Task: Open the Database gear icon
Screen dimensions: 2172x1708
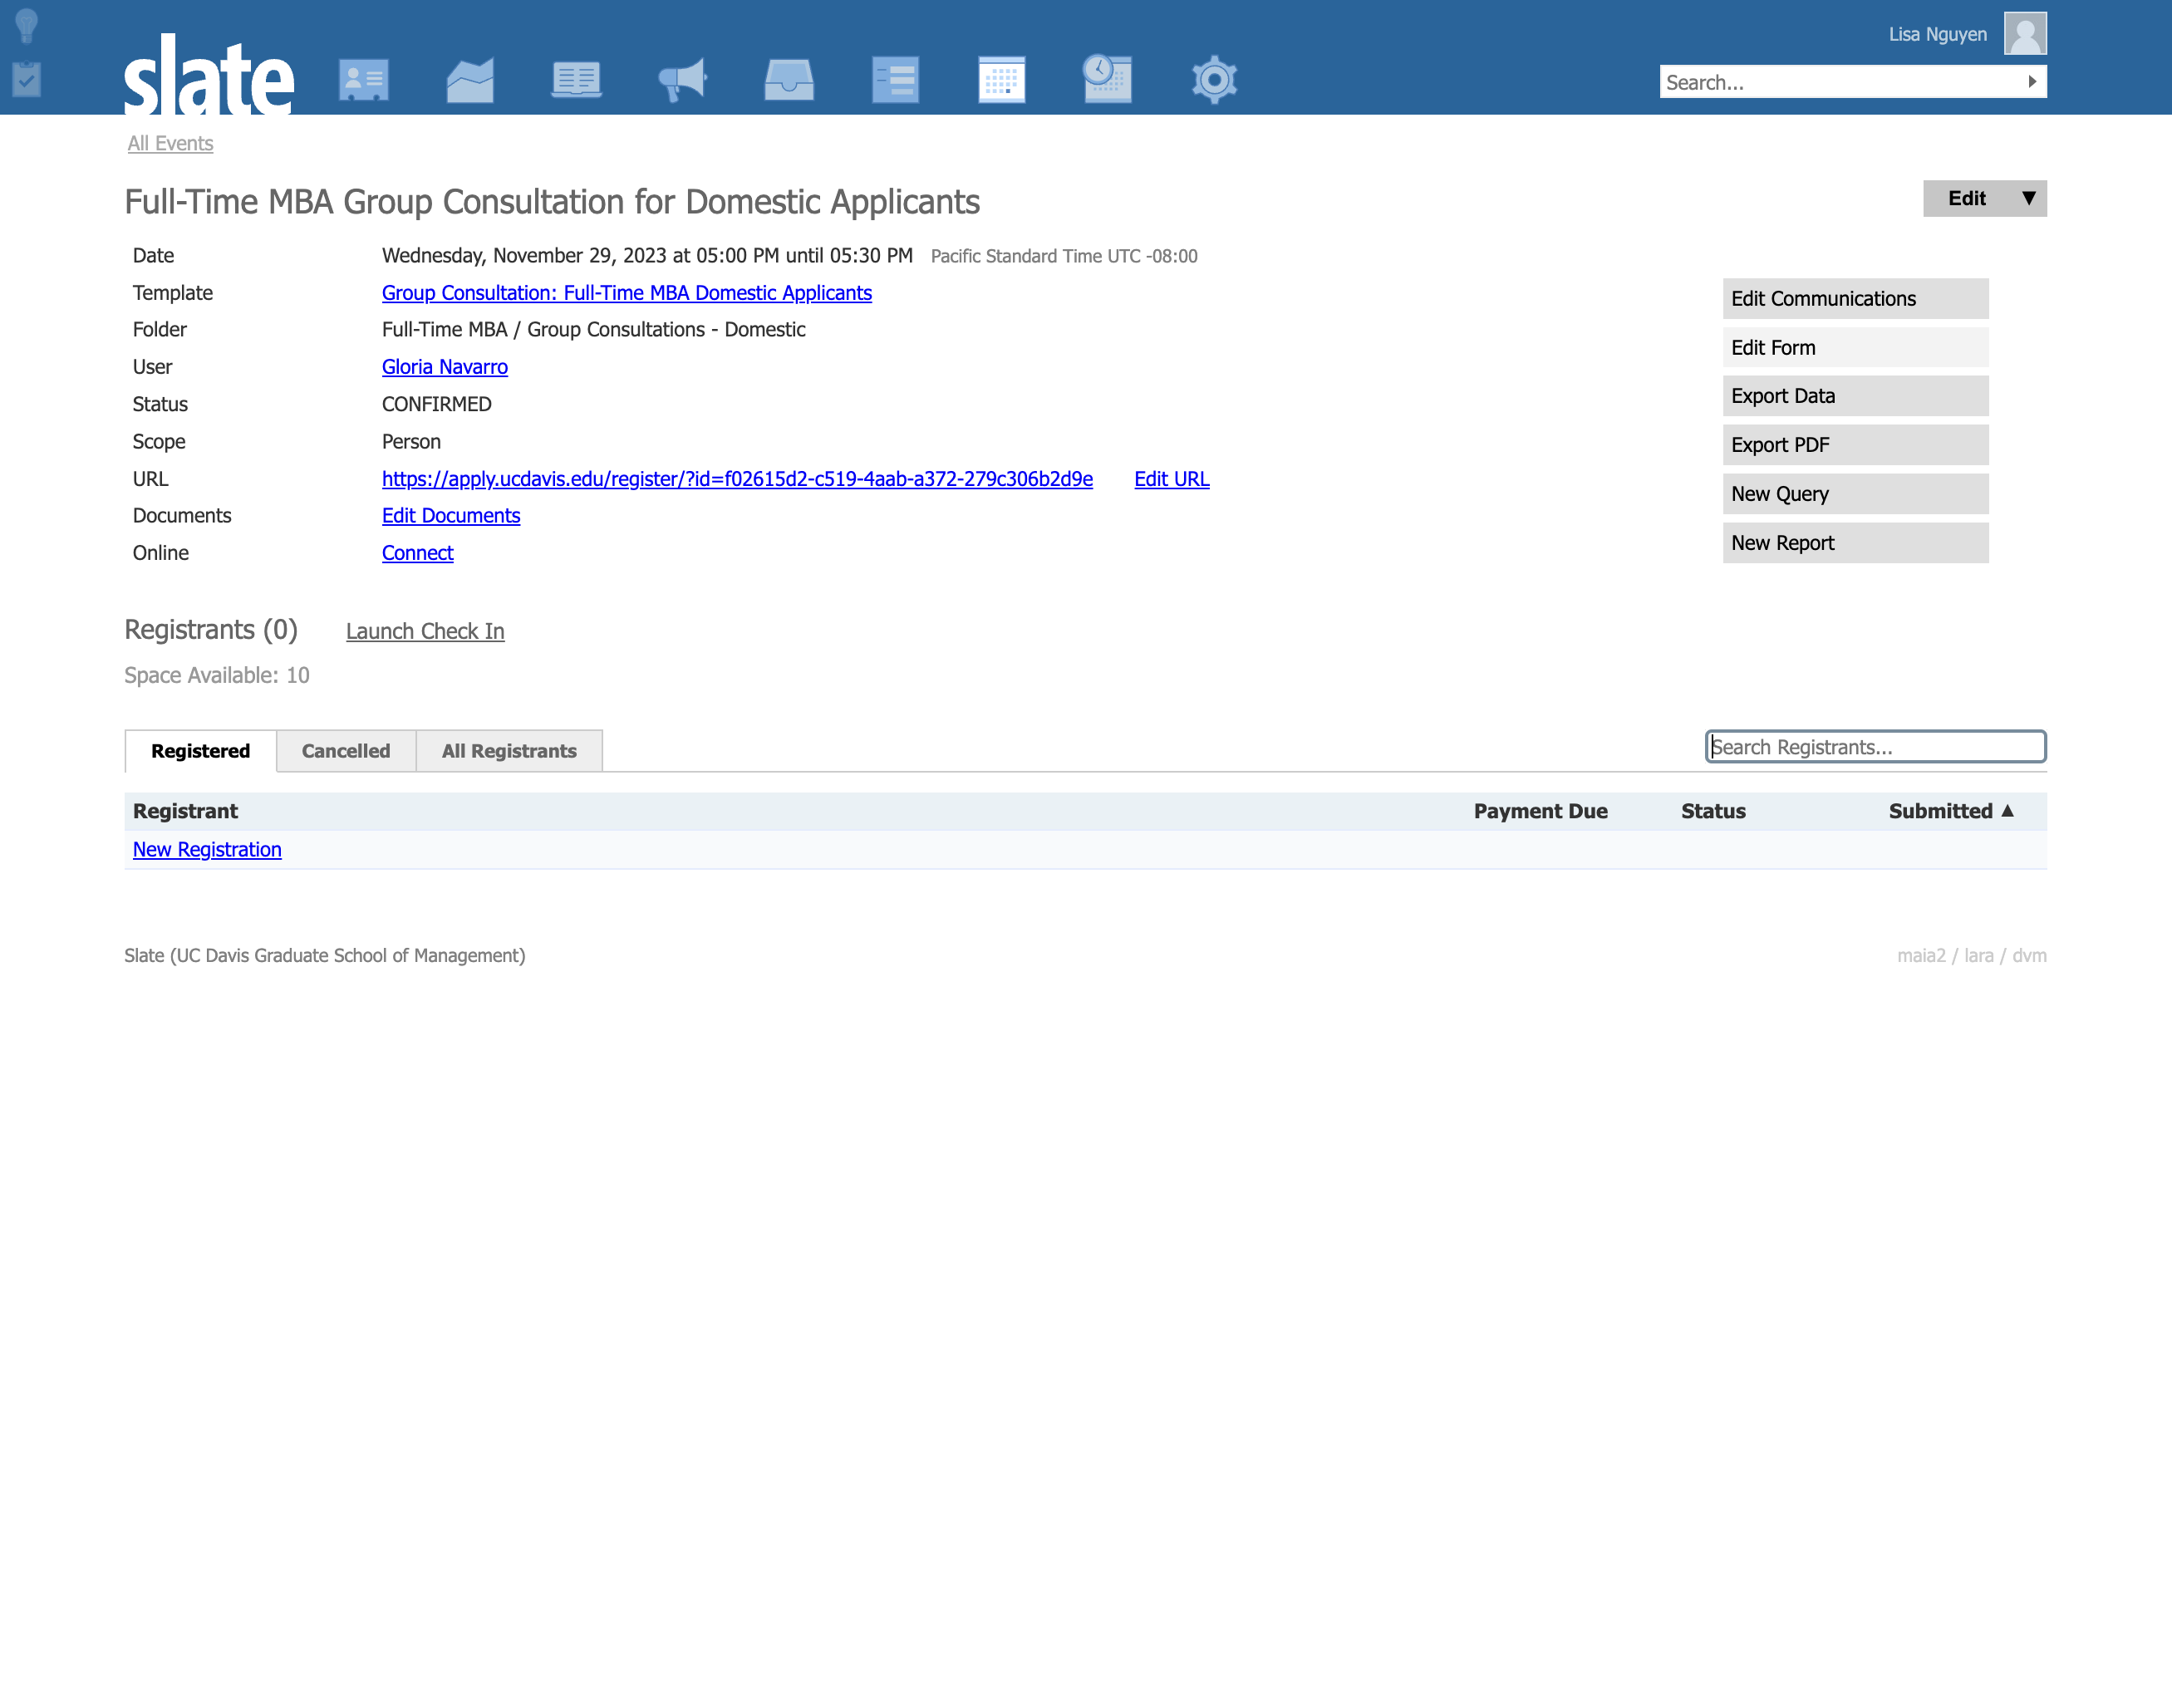Action: (1214, 80)
